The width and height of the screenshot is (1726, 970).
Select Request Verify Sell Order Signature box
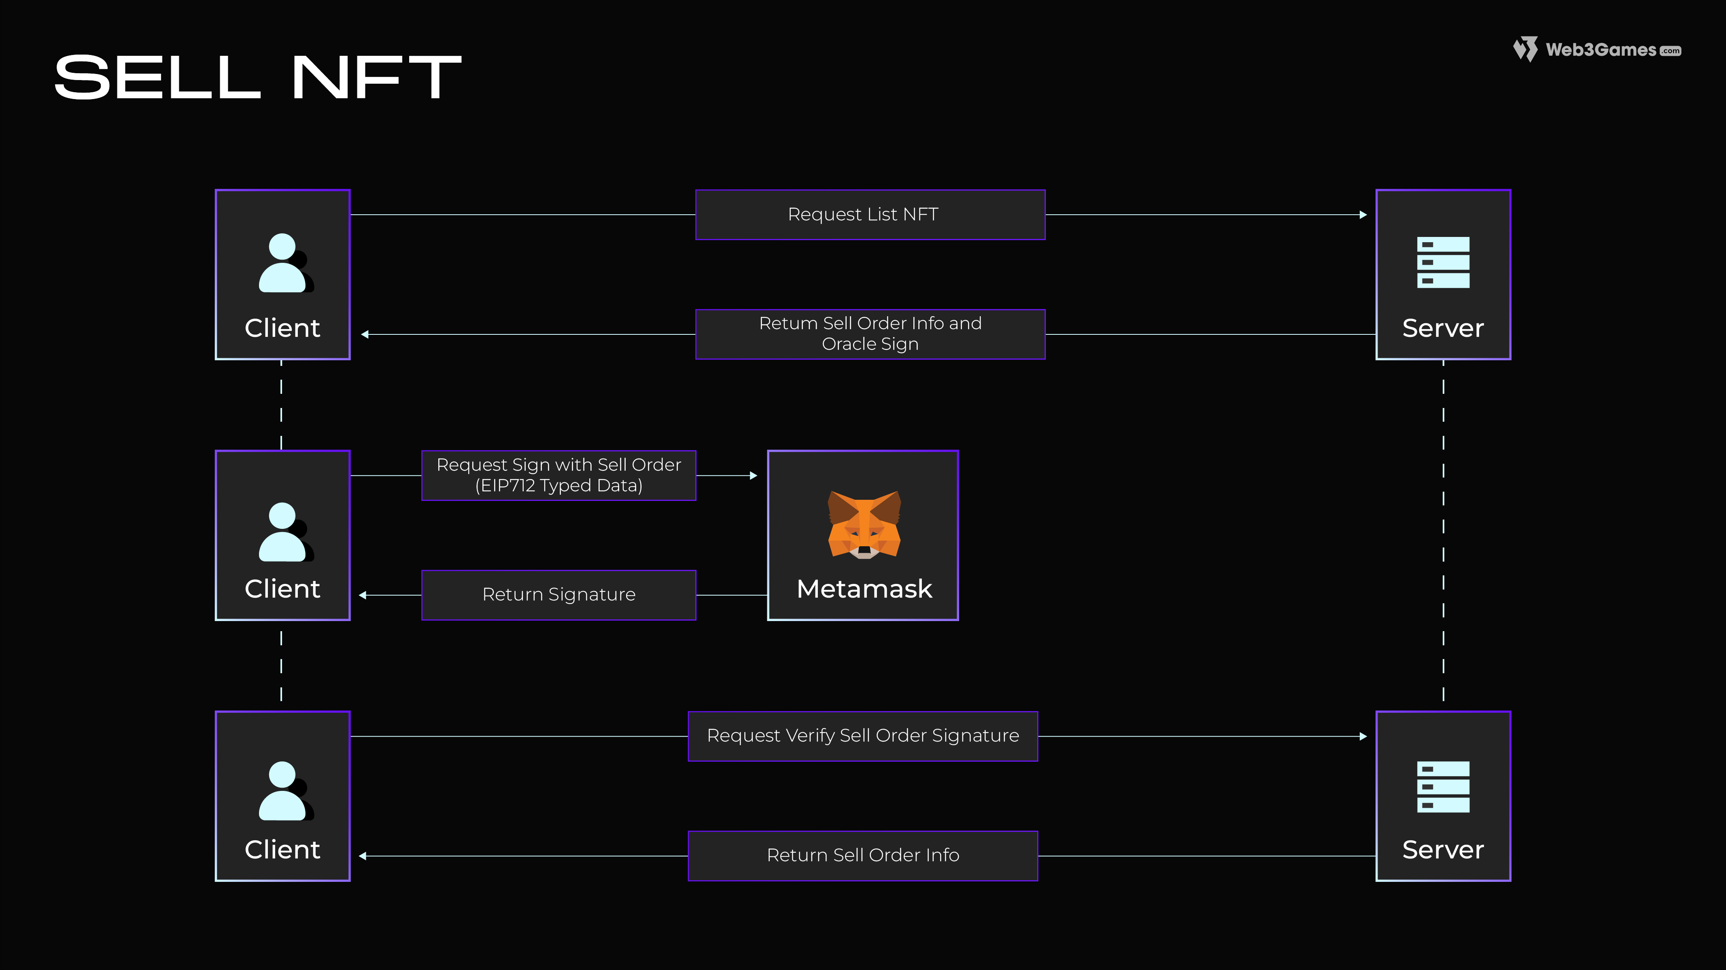pos(862,736)
